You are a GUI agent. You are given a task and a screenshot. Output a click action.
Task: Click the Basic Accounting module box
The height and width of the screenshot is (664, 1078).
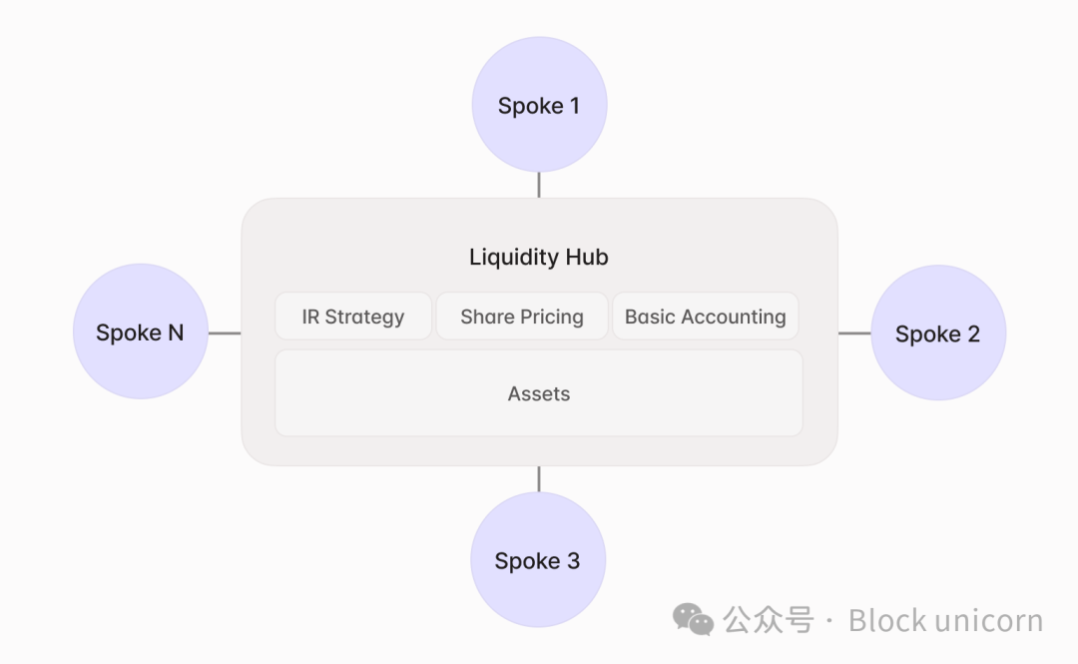[705, 317]
